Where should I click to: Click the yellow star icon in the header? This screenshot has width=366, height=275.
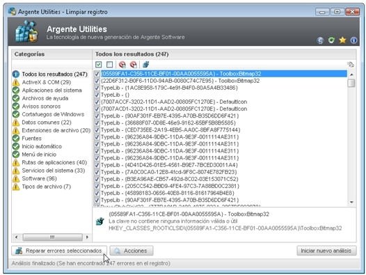click(x=342, y=40)
